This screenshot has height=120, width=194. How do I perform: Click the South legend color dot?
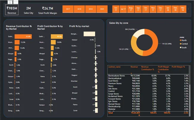tap(181, 47)
